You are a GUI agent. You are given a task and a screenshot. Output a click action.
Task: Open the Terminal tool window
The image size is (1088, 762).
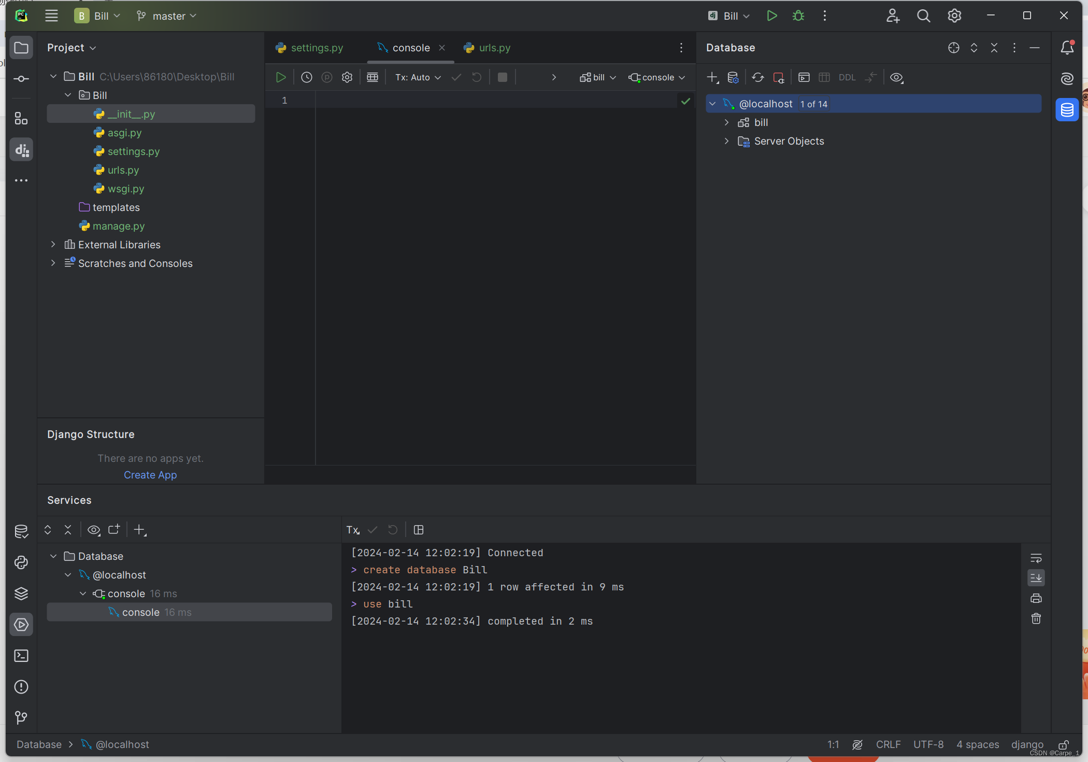click(x=21, y=656)
